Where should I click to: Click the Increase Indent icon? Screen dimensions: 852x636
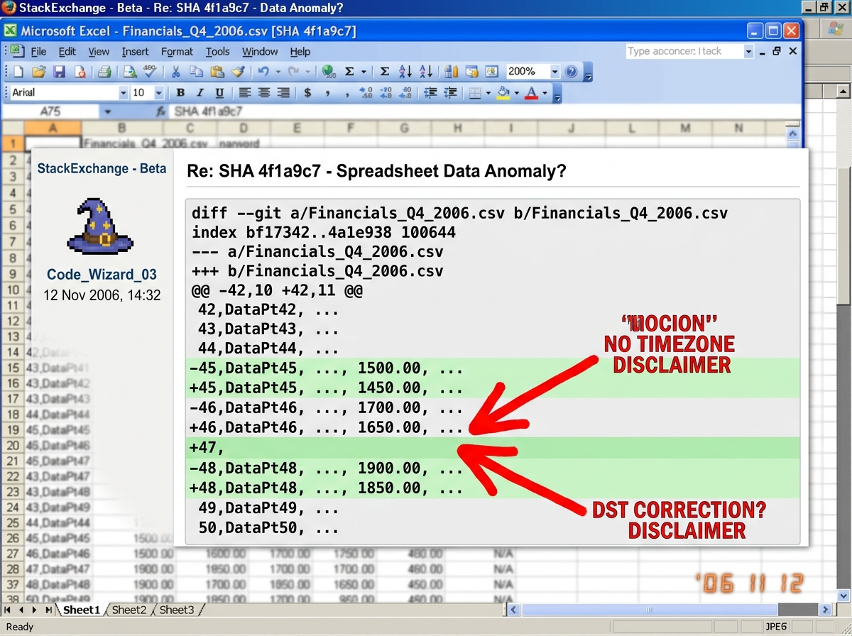click(x=450, y=92)
